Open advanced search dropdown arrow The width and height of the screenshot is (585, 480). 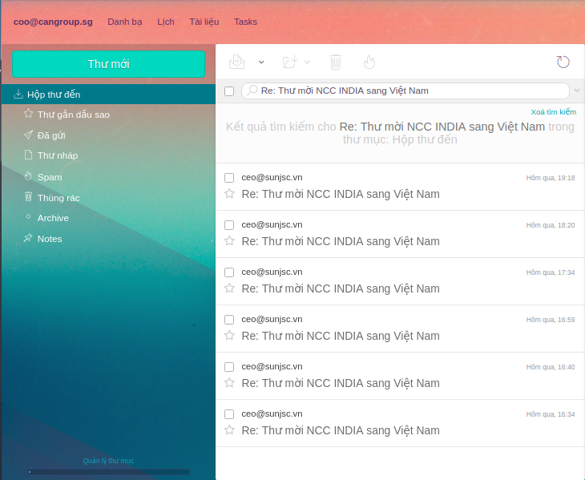coord(577,91)
